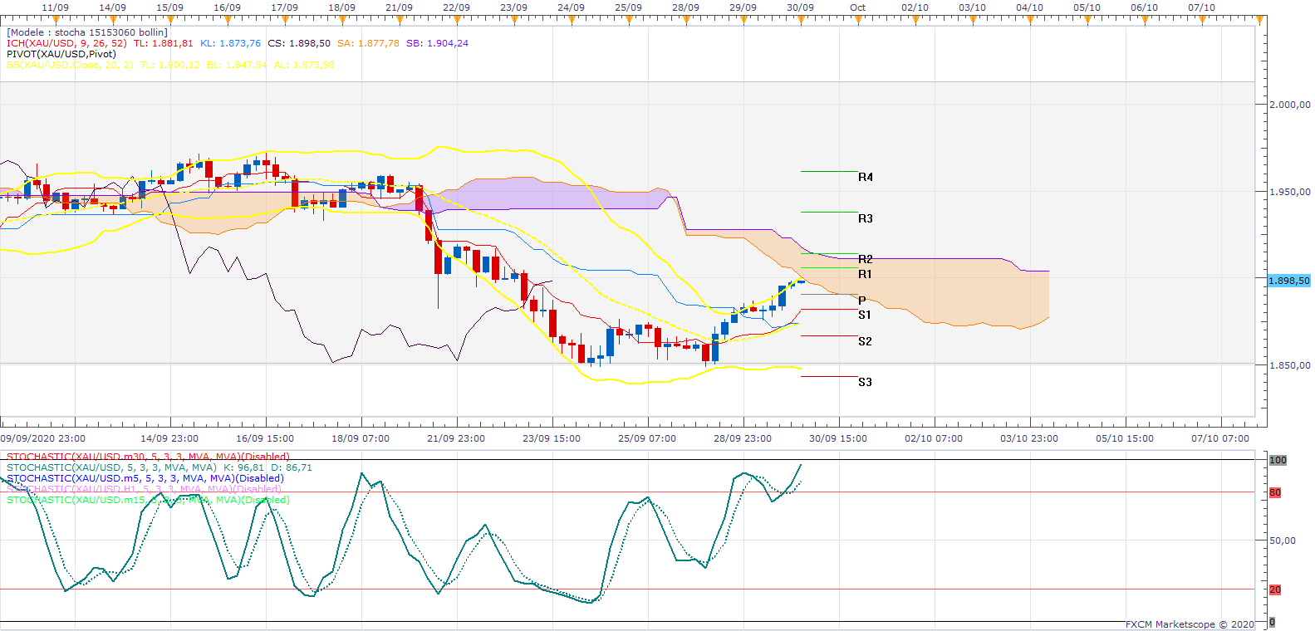The height and width of the screenshot is (631, 1315).
Task: Click the orange marker under 11/09
Action: pos(55,20)
